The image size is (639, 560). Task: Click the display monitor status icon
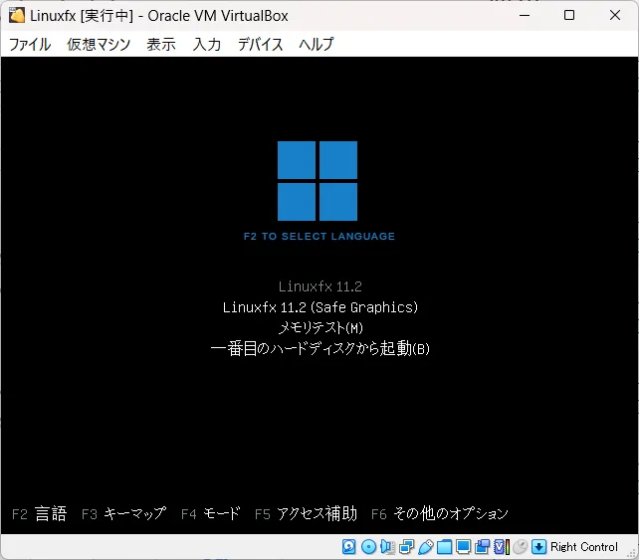point(464,546)
